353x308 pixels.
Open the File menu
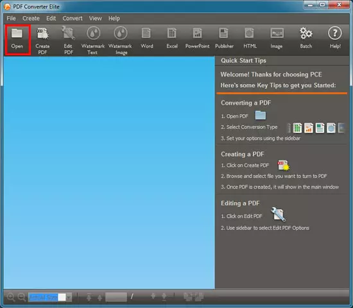pos(12,18)
